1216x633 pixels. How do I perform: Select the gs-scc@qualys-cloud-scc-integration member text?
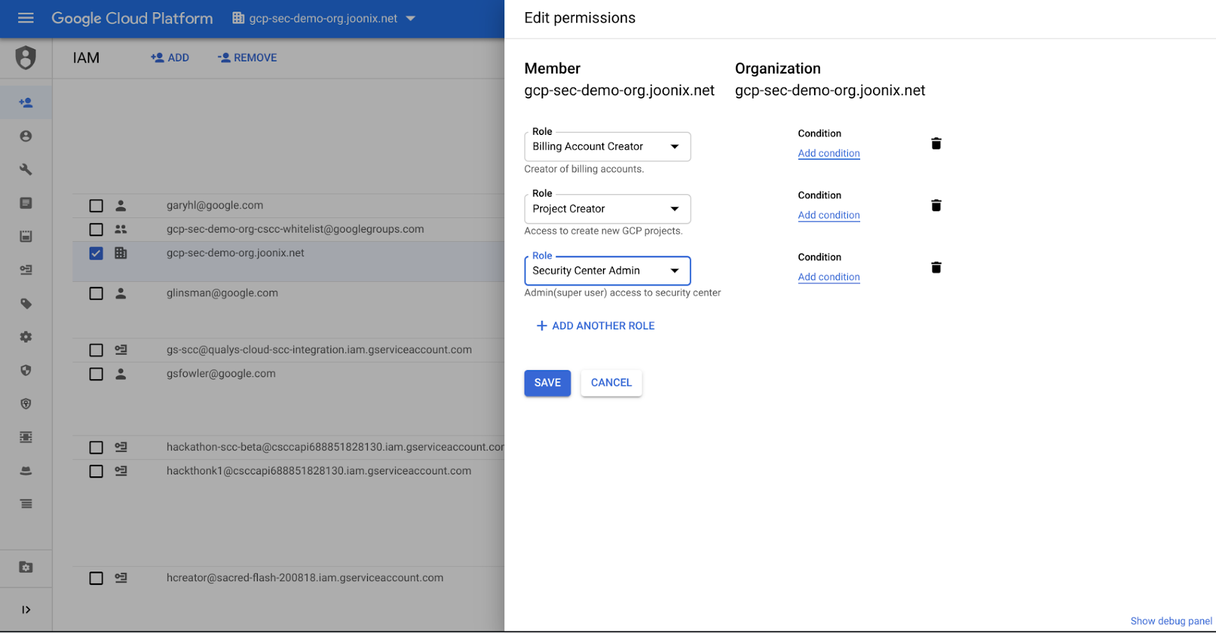click(x=319, y=350)
